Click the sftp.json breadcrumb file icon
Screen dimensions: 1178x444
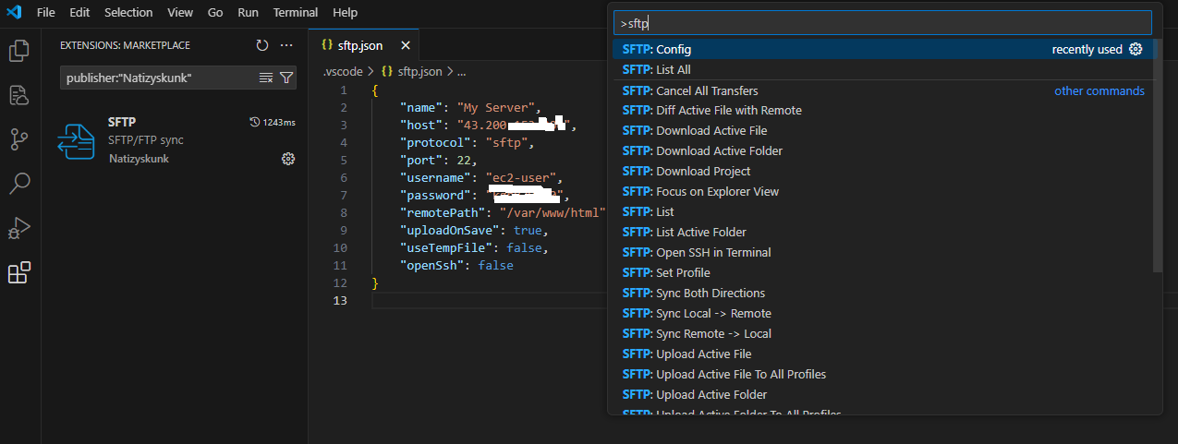386,70
